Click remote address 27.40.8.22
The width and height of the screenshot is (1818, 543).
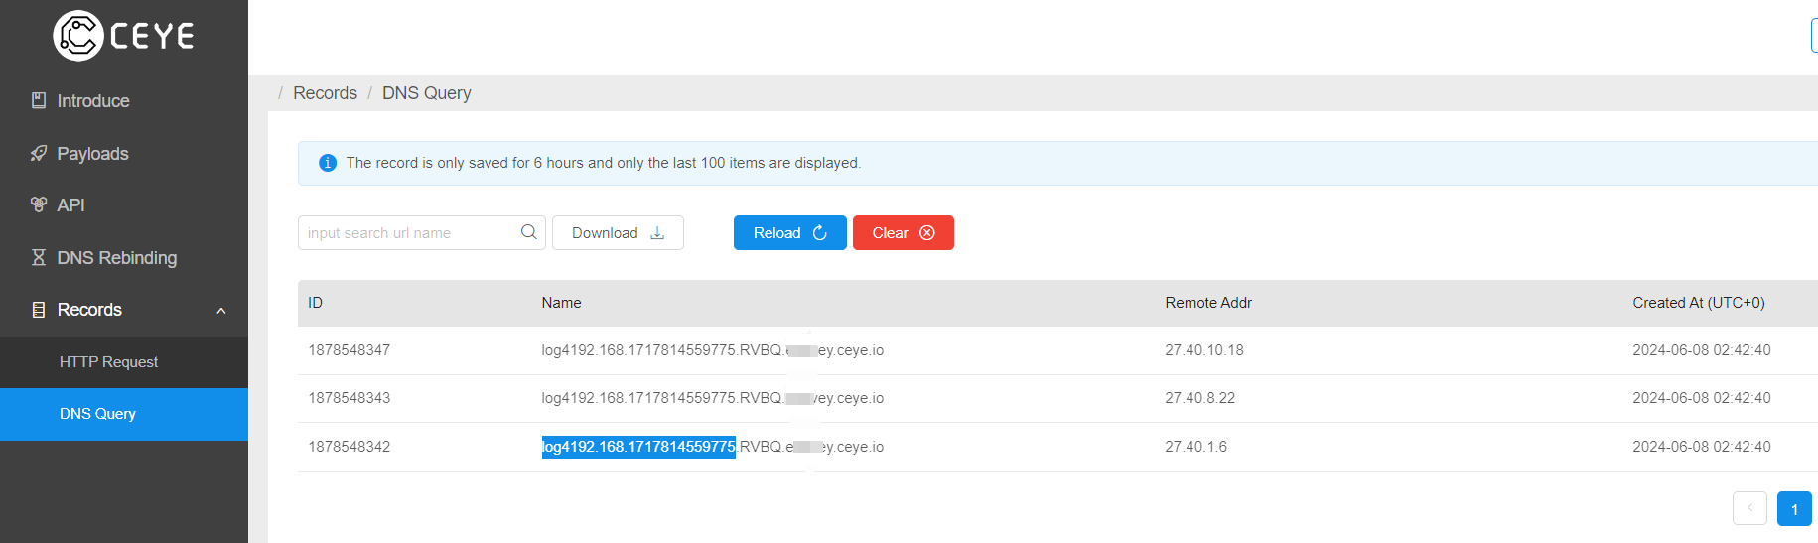(1200, 398)
